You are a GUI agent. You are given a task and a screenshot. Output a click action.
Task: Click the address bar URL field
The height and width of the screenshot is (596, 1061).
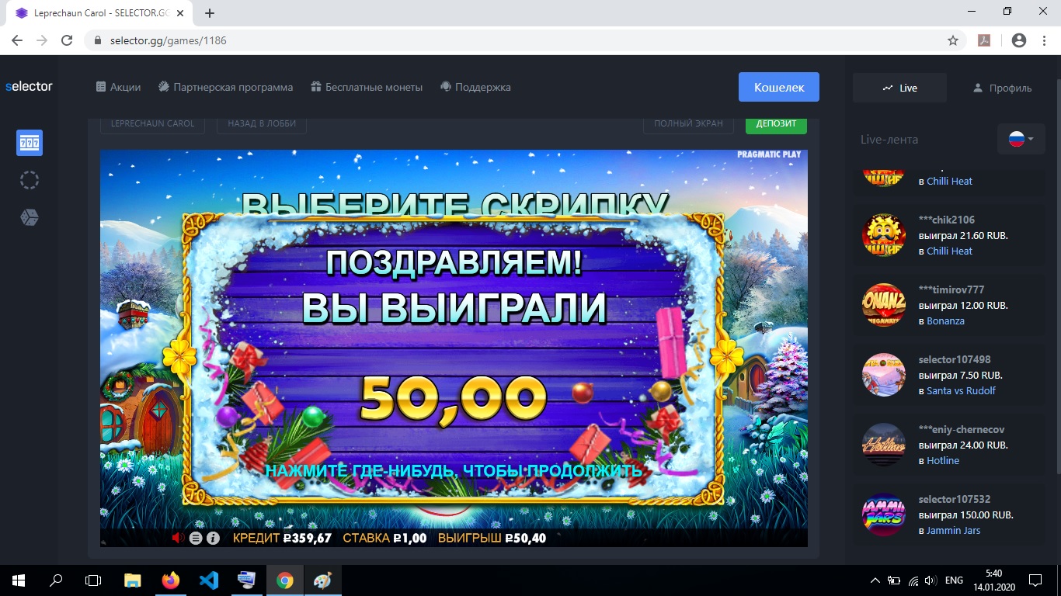pyautogui.click(x=524, y=40)
